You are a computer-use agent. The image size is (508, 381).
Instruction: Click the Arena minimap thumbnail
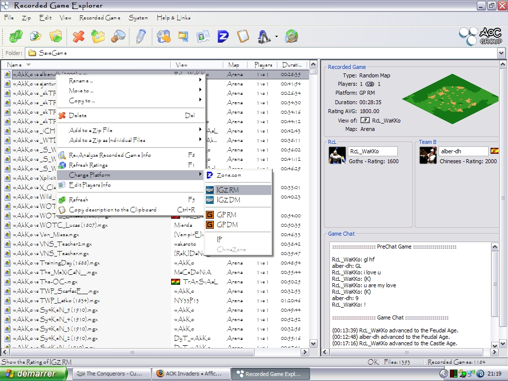[x=449, y=99]
